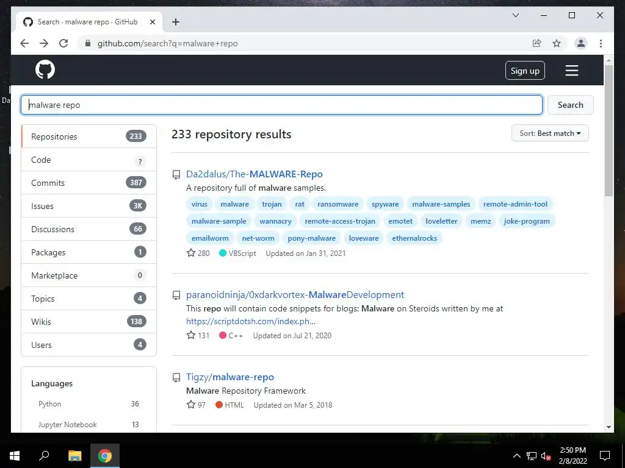
Task: Click repo icon next to Tigzy/malware-repo
Action: pyautogui.click(x=176, y=378)
